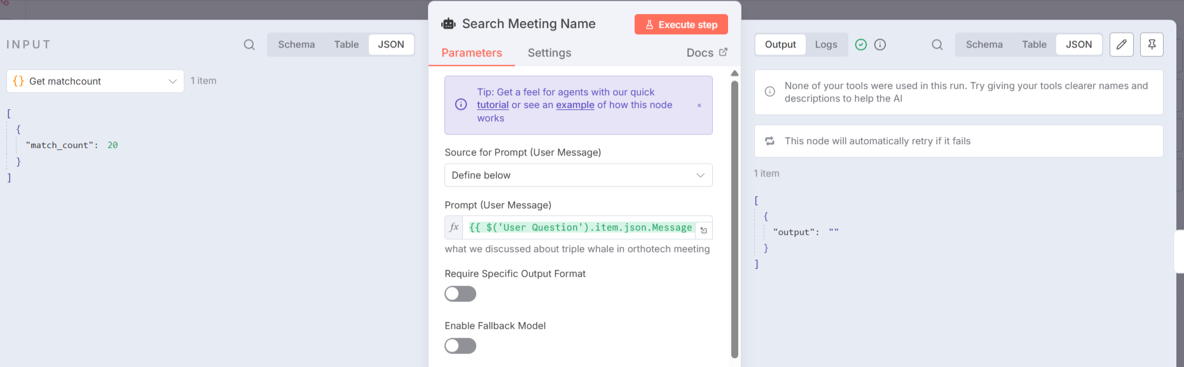
Task: Click the fx expression toggle icon
Action: coord(454,227)
